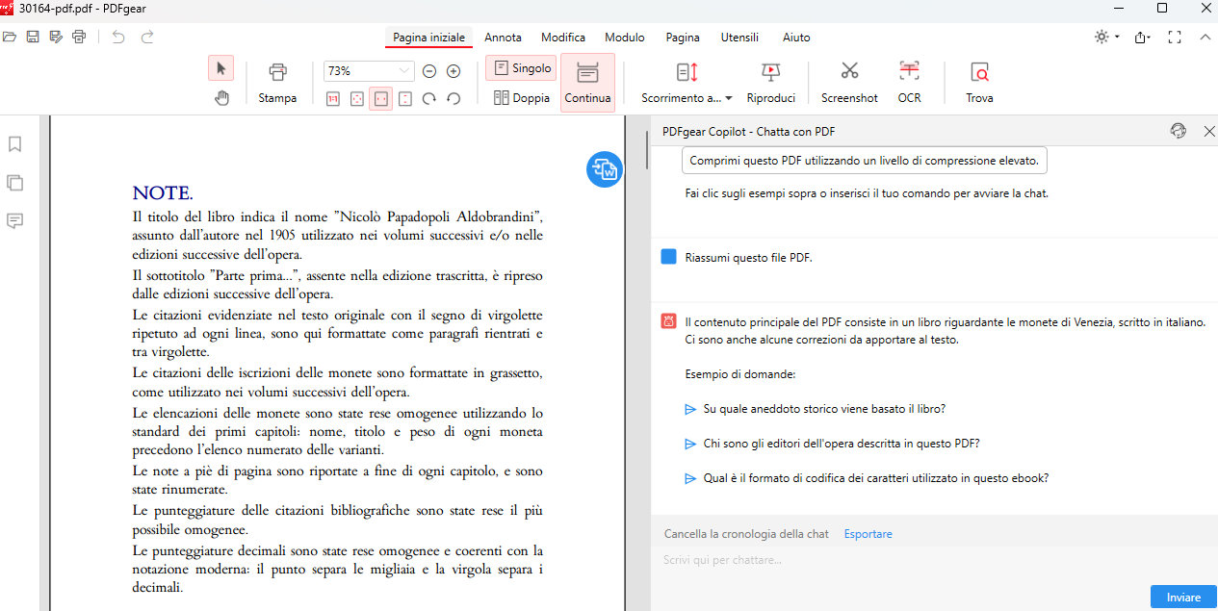This screenshot has width=1218, height=611.
Task: Switch to Doppia double page view
Action: pos(522,98)
